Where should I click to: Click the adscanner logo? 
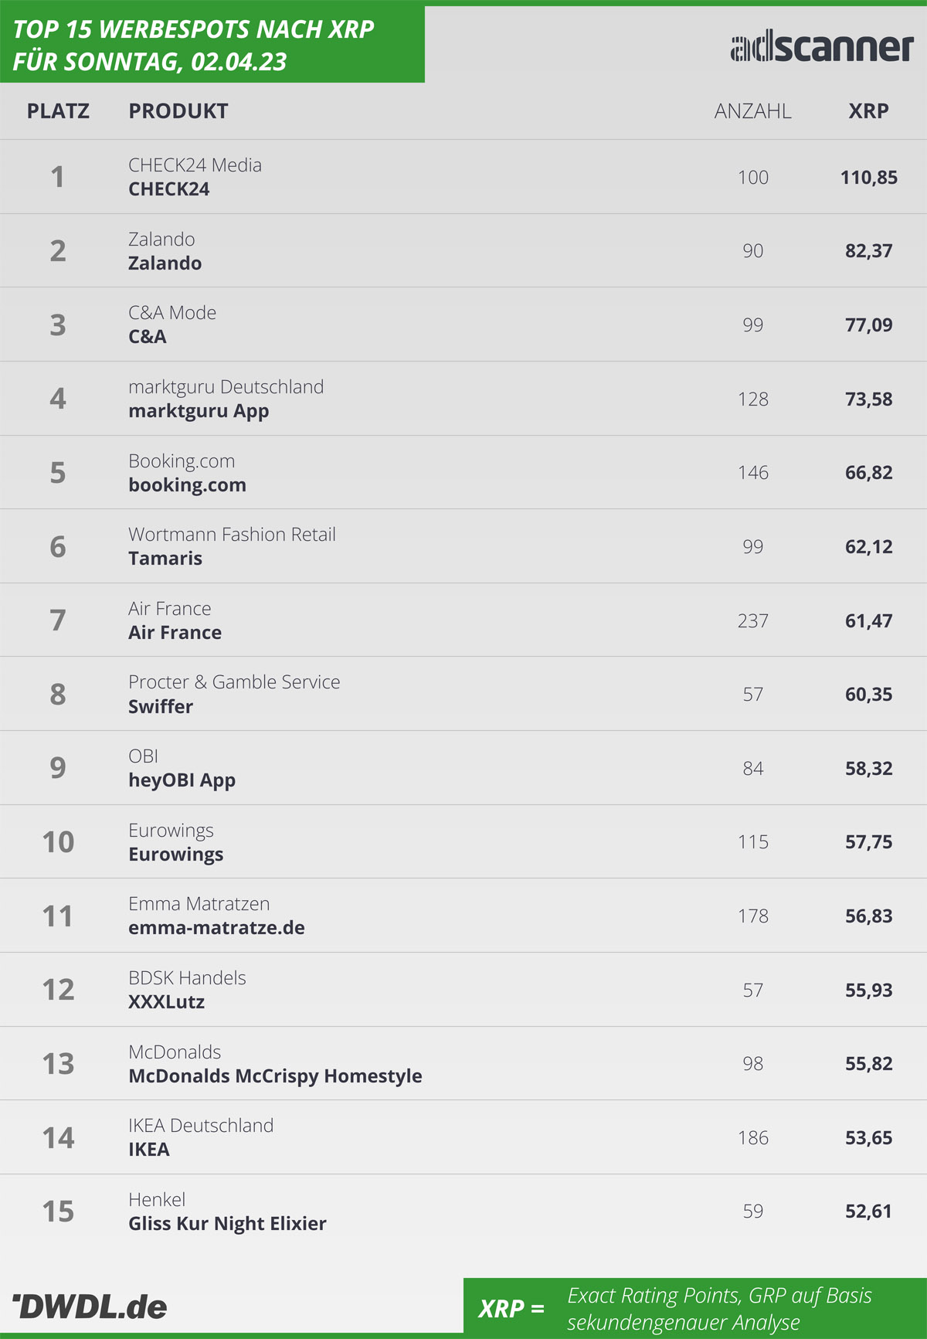(x=822, y=47)
